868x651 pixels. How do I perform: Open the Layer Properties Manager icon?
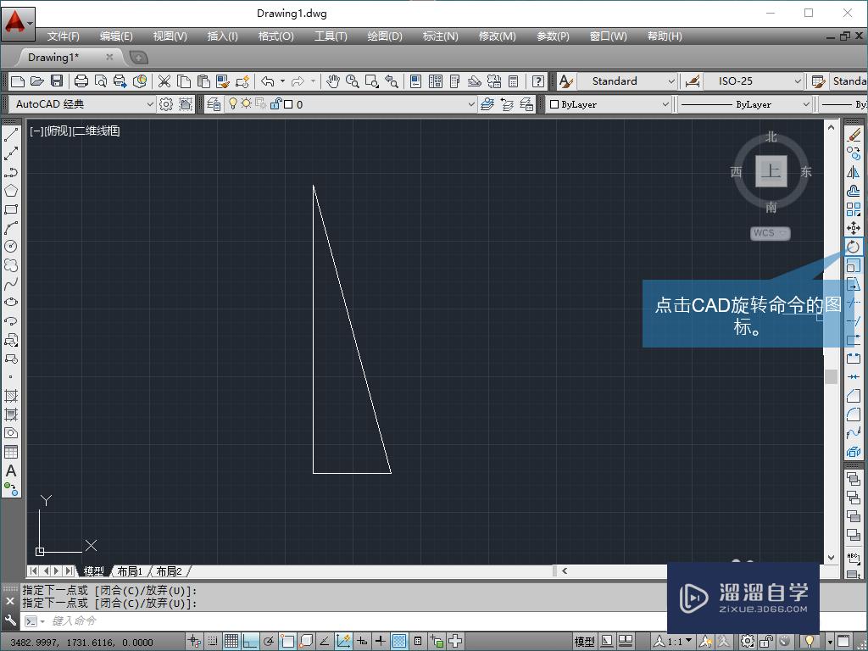tap(214, 104)
